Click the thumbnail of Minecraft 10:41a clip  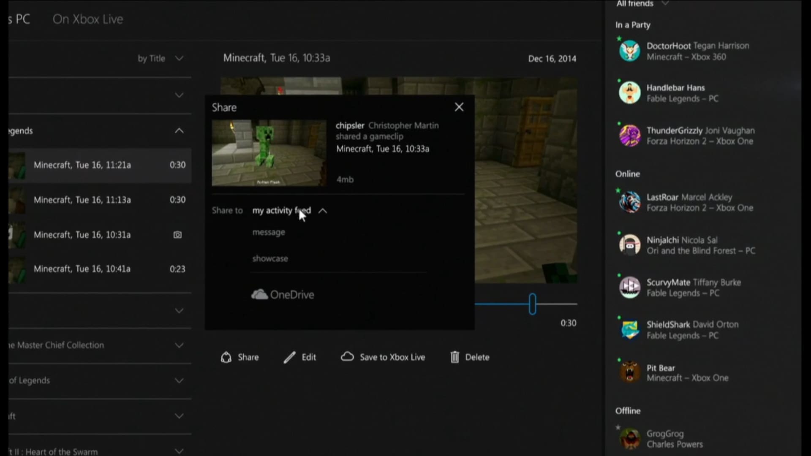click(17, 269)
